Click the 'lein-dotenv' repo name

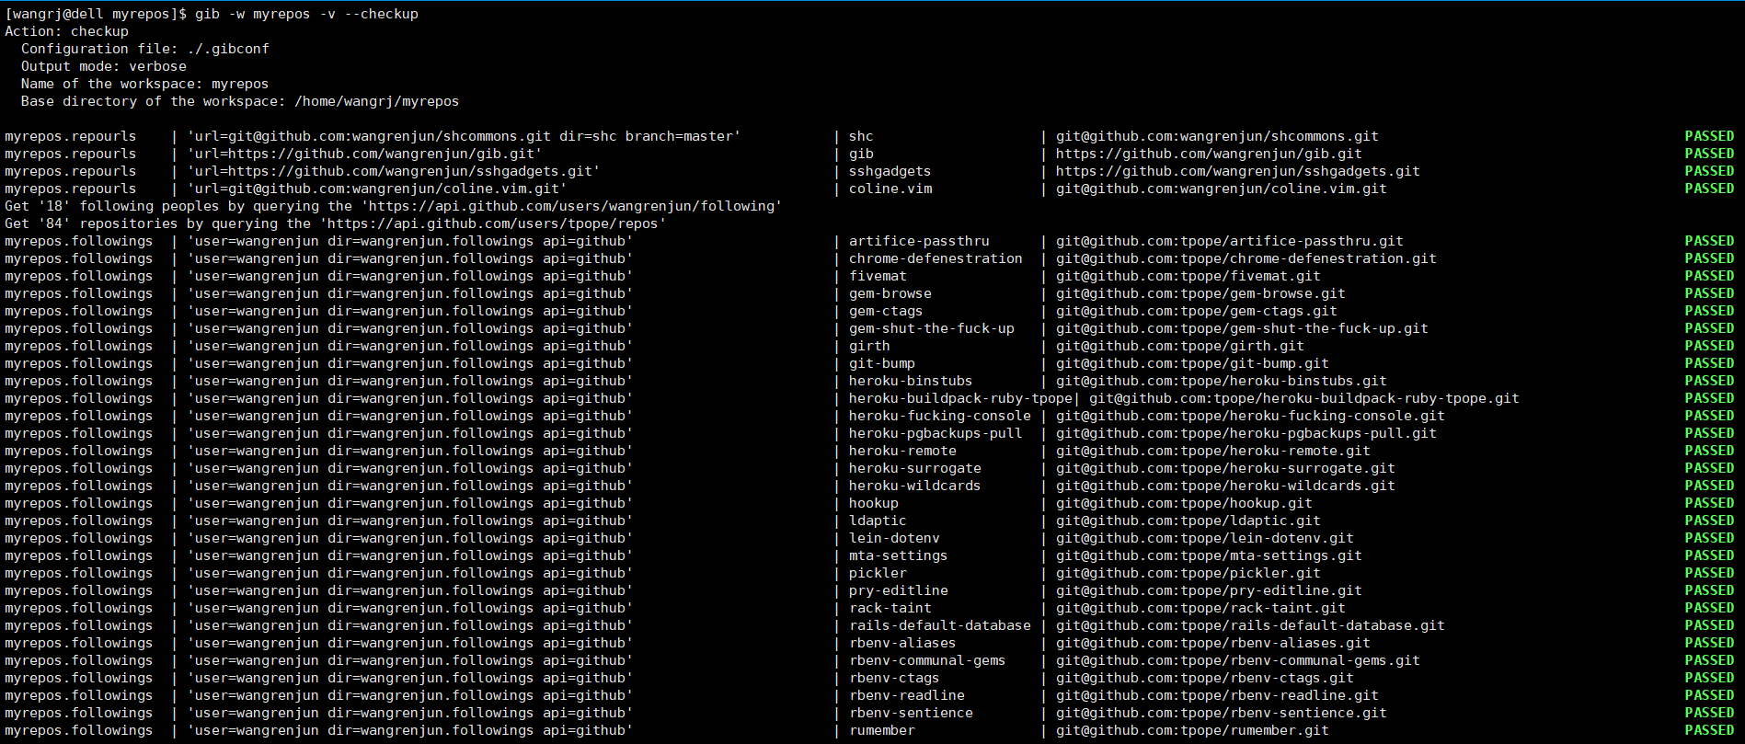pyautogui.click(x=894, y=538)
